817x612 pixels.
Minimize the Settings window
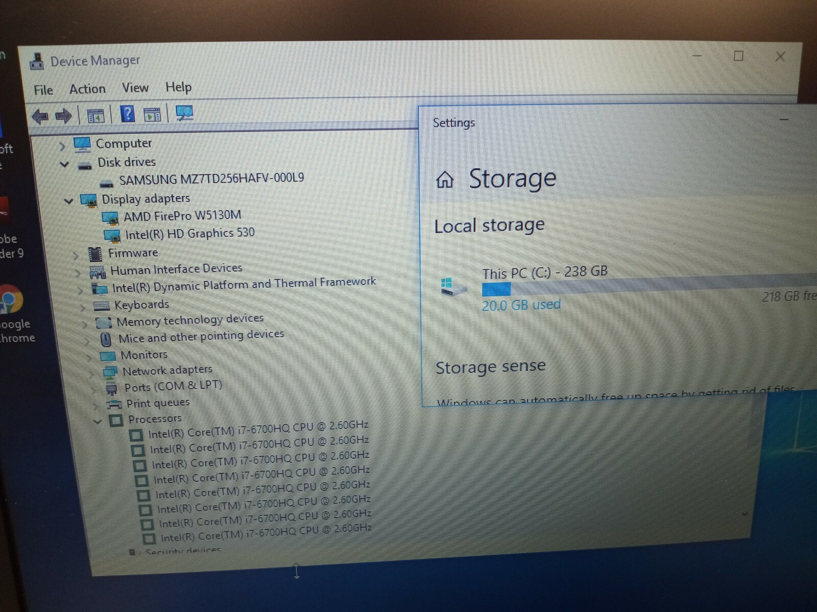pyautogui.click(x=784, y=119)
